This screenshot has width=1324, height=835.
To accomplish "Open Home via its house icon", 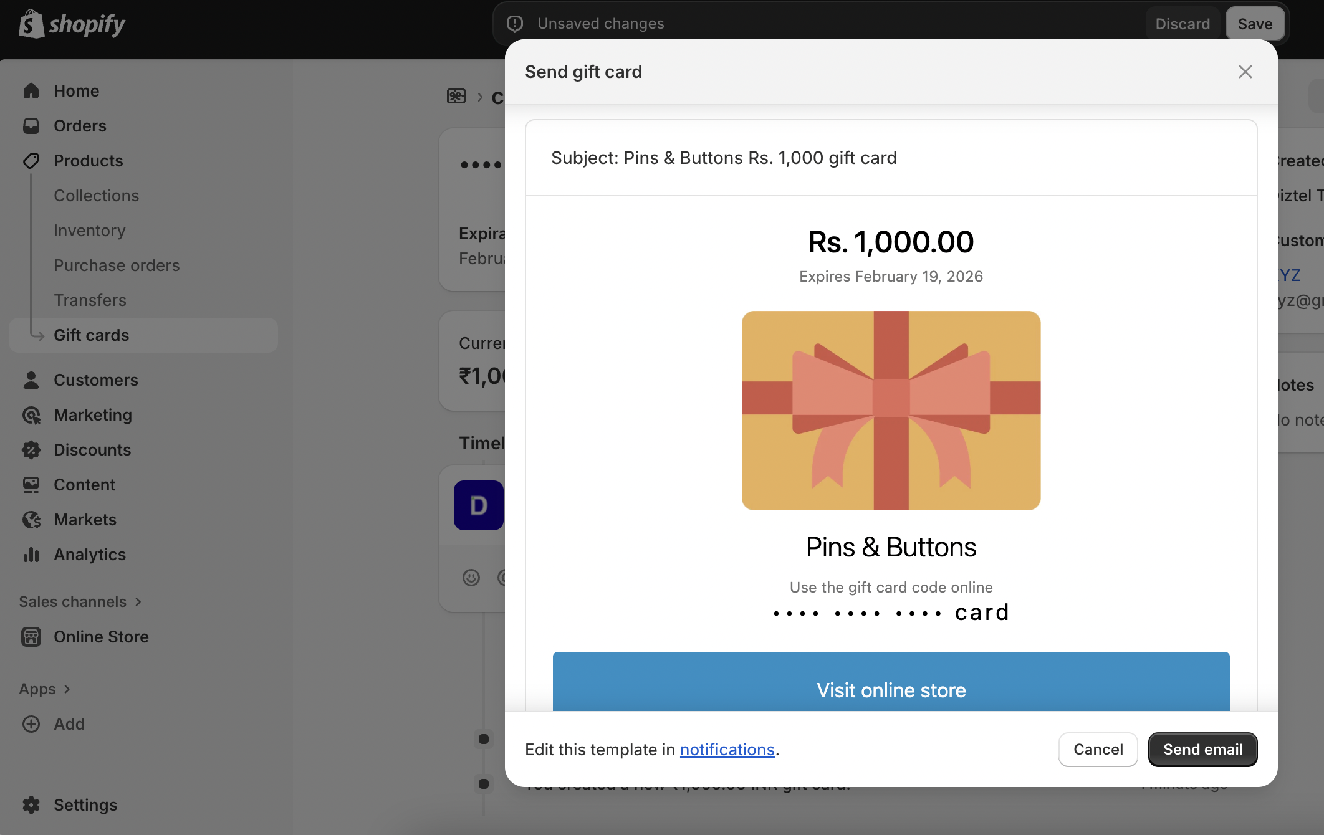I will (31, 91).
